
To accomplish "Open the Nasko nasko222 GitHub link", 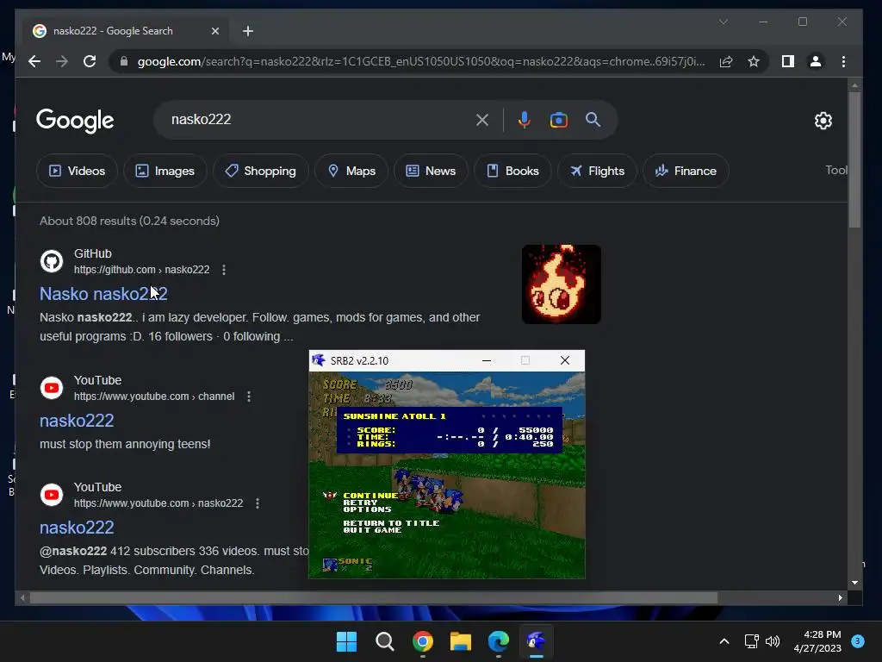I will (103, 294).
